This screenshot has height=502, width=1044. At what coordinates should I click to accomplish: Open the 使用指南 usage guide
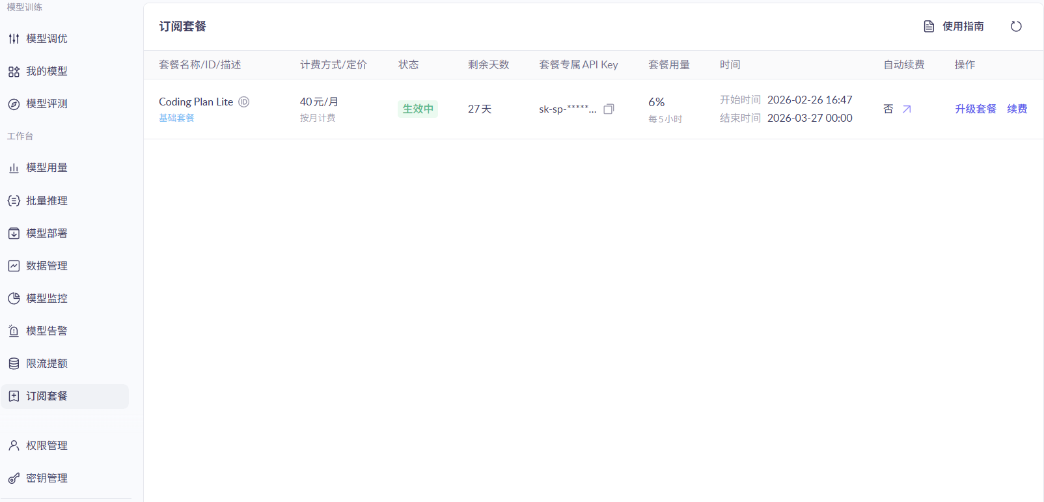tap(954, 27)
